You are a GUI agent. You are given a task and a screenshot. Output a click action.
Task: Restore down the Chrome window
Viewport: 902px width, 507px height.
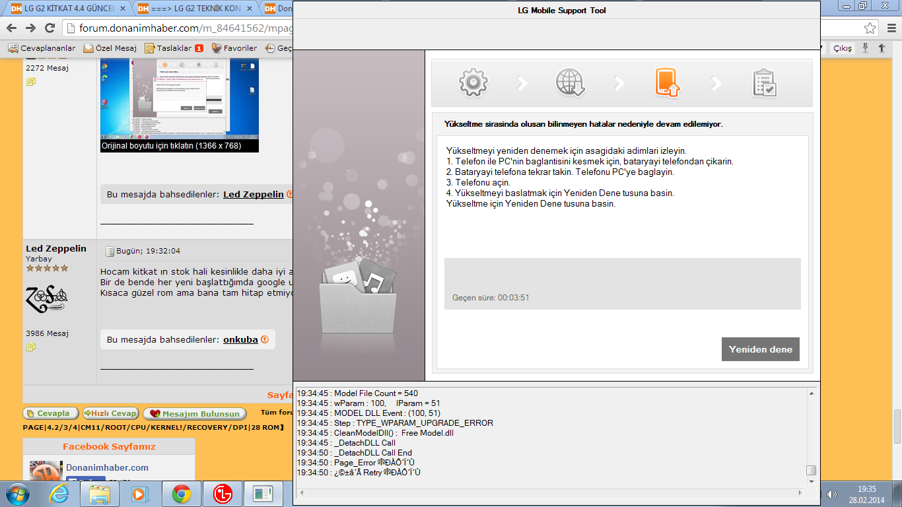point(862,6)
